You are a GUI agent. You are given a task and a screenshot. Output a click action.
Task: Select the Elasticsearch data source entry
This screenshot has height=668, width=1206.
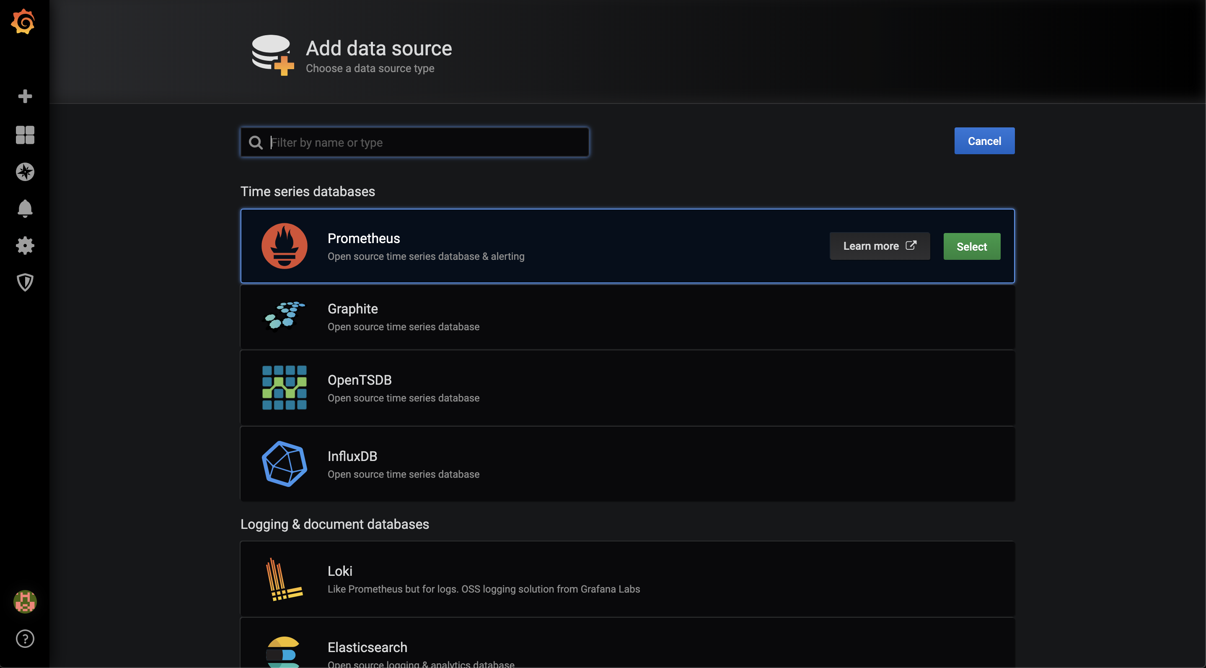627,648
